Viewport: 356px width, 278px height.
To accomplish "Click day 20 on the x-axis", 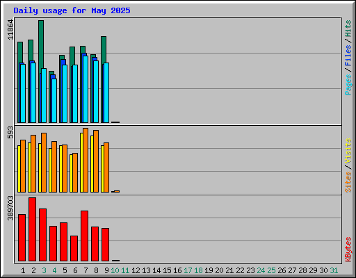I will [x=219, y=270].
